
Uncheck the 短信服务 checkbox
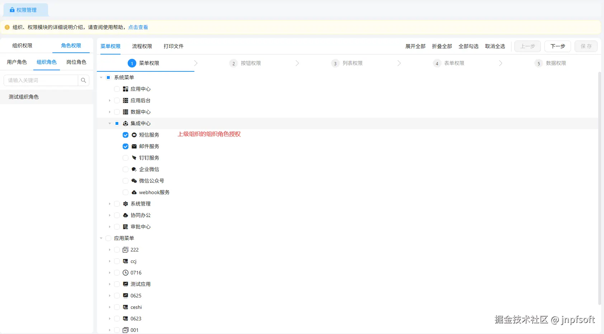tap(126, 135)
